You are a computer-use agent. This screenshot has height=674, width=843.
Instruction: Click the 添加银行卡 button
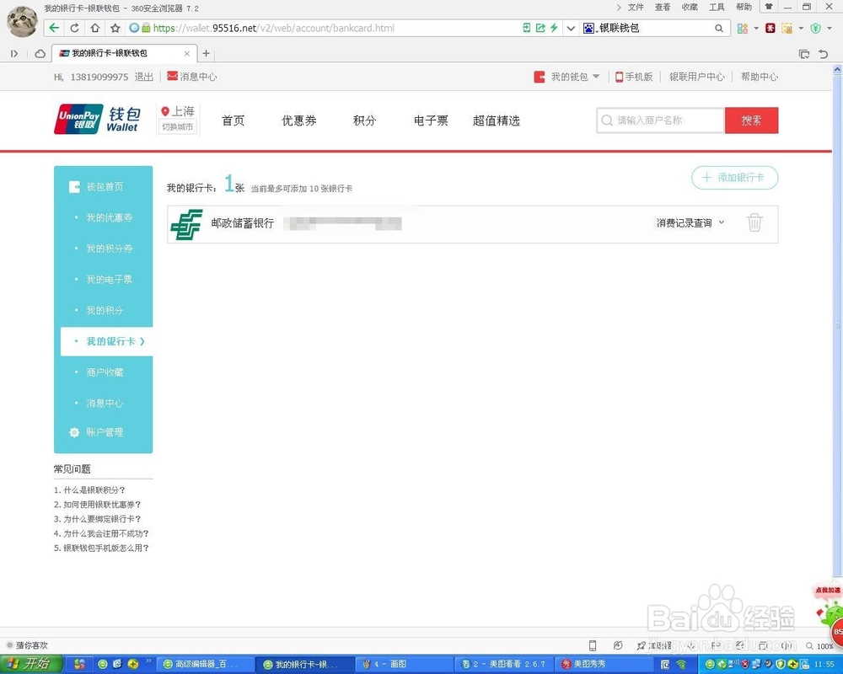click(x=734, y=178)
